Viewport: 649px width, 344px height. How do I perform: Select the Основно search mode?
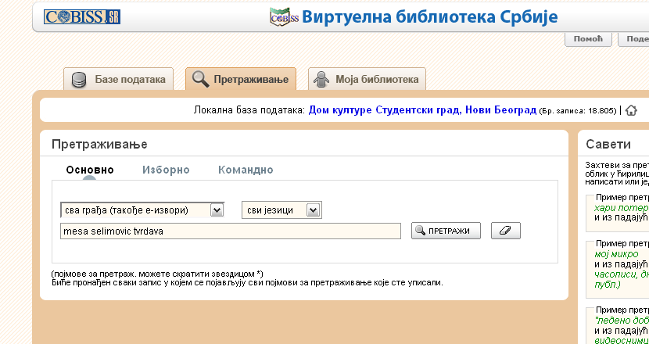[x=90, y=170]
